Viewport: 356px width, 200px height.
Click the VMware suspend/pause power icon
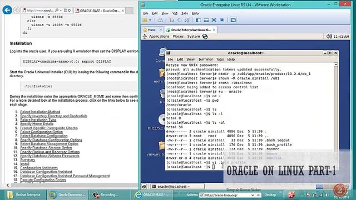pos(145,20)
